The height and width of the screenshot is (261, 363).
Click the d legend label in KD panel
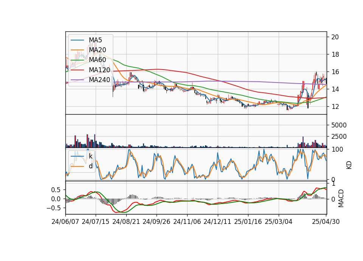click(91, 166)
